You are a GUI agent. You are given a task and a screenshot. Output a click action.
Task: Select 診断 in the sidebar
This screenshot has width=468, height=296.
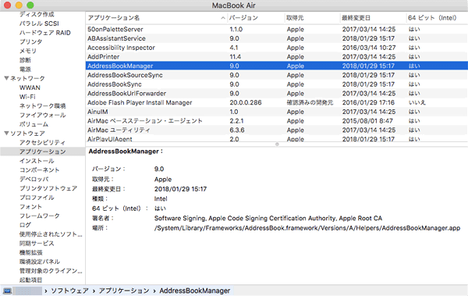coord(25,60)
